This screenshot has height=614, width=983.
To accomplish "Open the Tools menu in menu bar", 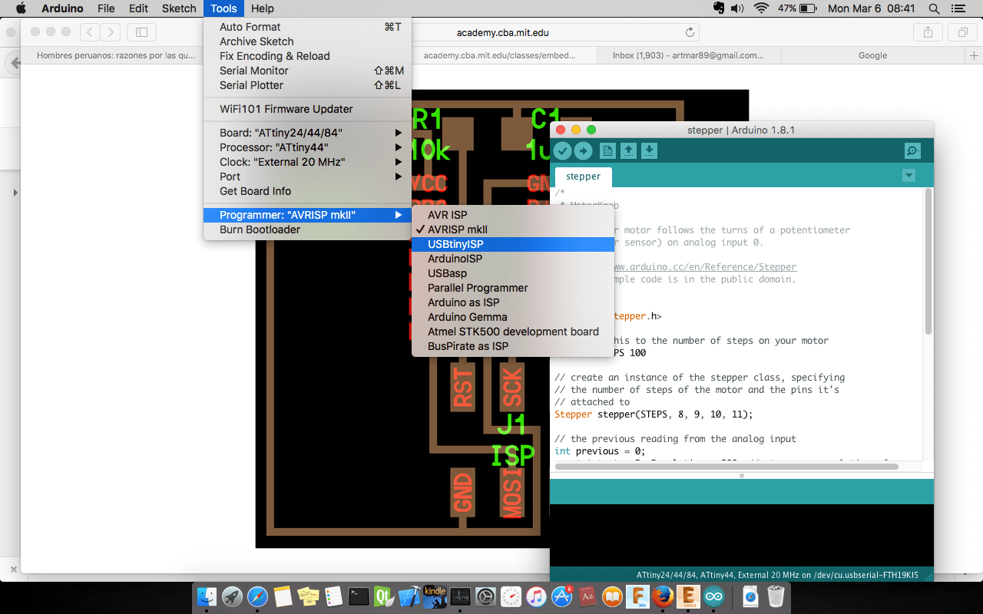I will coord(224,8).
